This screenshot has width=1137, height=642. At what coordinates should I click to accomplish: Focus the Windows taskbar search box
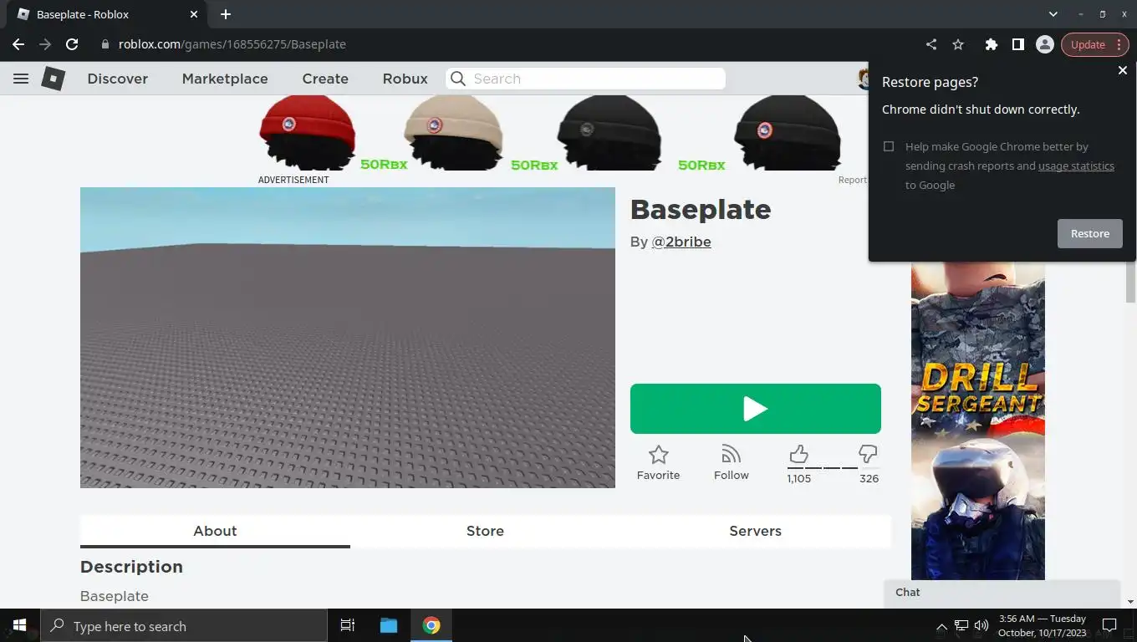pyautogui.click(x=183, y=625)
